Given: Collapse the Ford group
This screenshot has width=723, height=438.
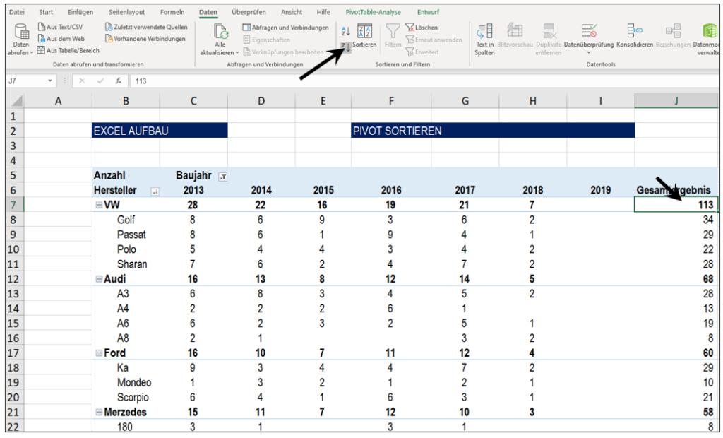Looking at the screenshot, I should (x=99, y=353).
